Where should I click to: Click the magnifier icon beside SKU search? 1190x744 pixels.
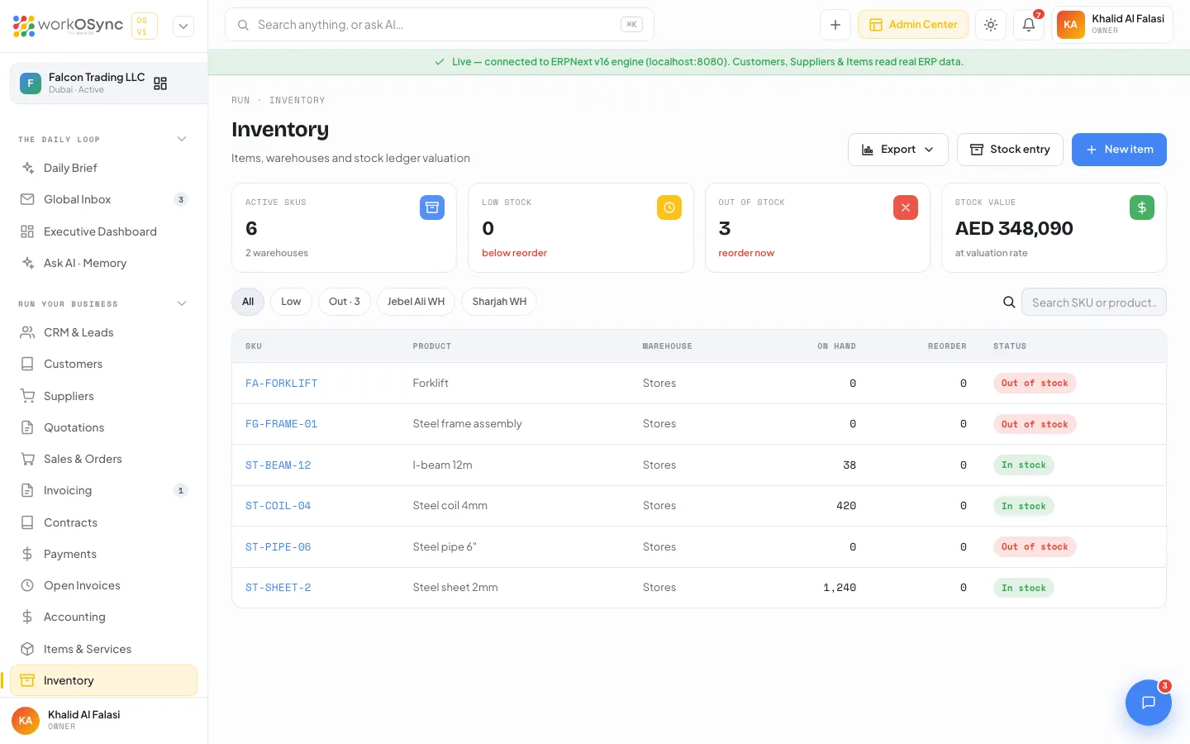coord(1009,303)
